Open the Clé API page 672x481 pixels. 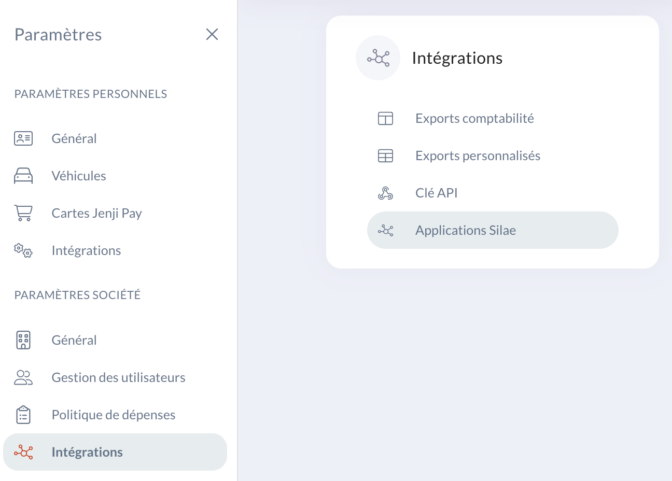[493, 193]
